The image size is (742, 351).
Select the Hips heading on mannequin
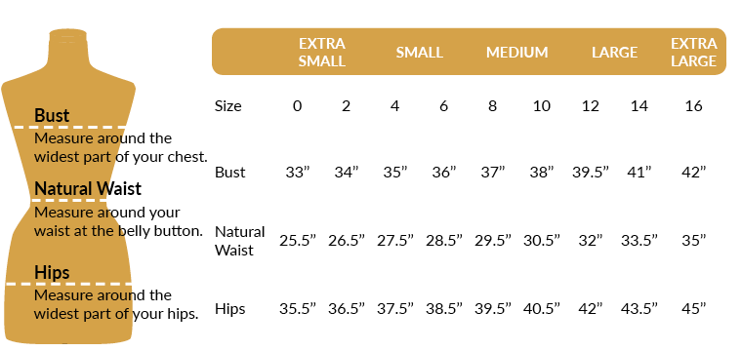tap(52, 272)
